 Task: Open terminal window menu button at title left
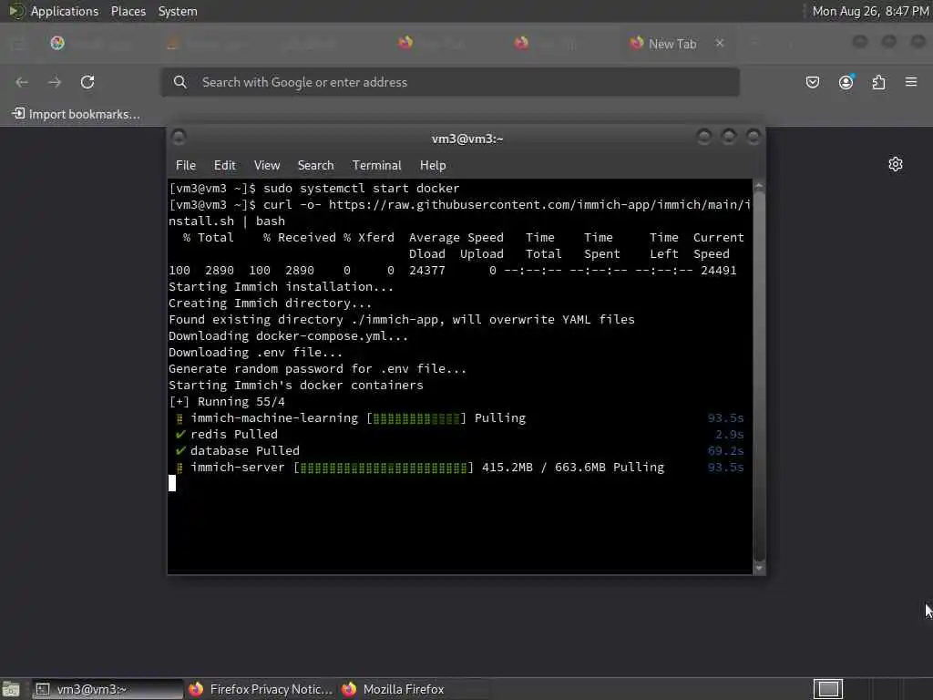point(179,138)
